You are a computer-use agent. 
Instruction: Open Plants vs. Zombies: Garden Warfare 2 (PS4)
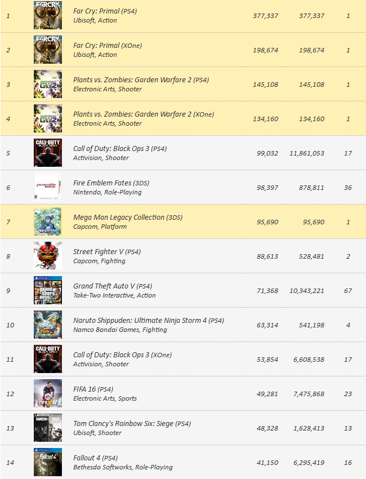point(141,79)
